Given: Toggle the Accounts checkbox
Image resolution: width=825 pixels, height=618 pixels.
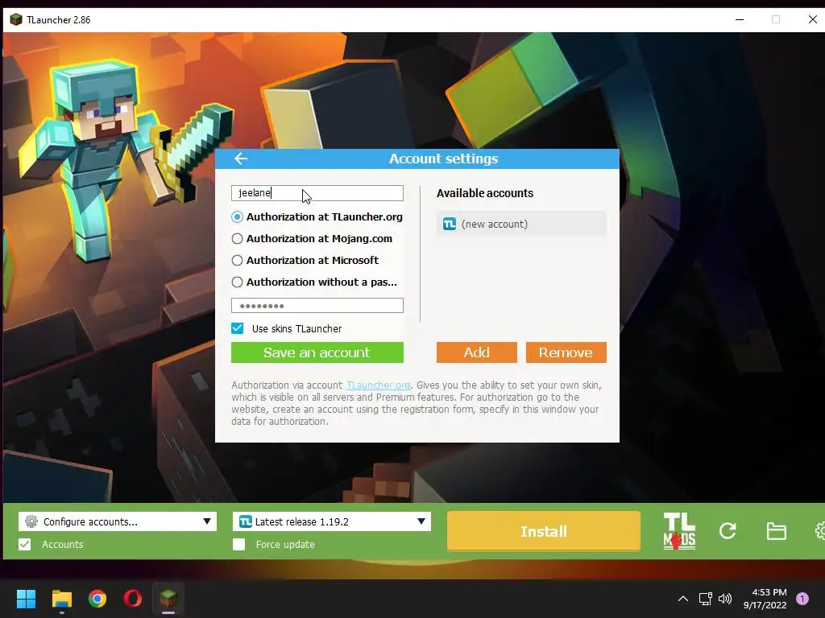Looking at the screenshot, I should coord(25,545).
